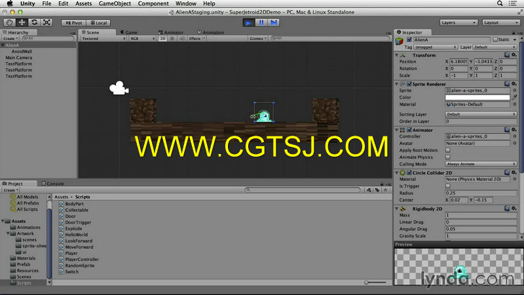The height and width of the screenshot is (295, 524).
Task: Collapse the Rigidbody 2D component
Action: pyautogui.click(x=397, y=208)
